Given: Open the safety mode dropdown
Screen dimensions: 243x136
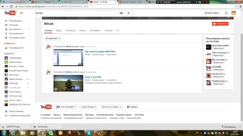Looking at the screenshot, I should click(111, 107).
